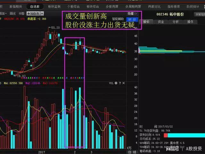
Task: Collapse side panel with 隐藏 arrows
Action: click(x=132, y=14)
